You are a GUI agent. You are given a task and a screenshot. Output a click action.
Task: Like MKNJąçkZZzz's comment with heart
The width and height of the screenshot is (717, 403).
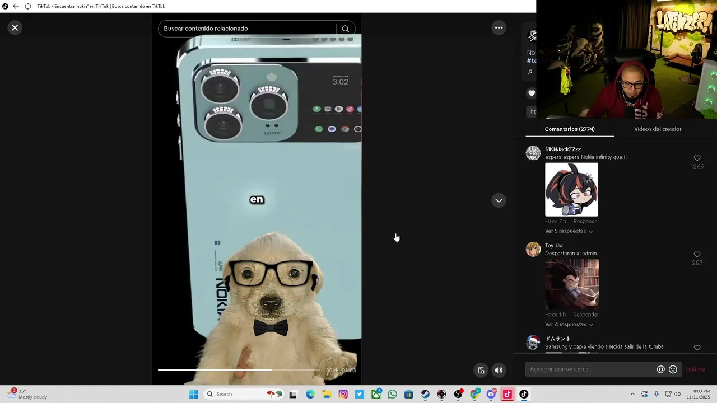[697, 158]
